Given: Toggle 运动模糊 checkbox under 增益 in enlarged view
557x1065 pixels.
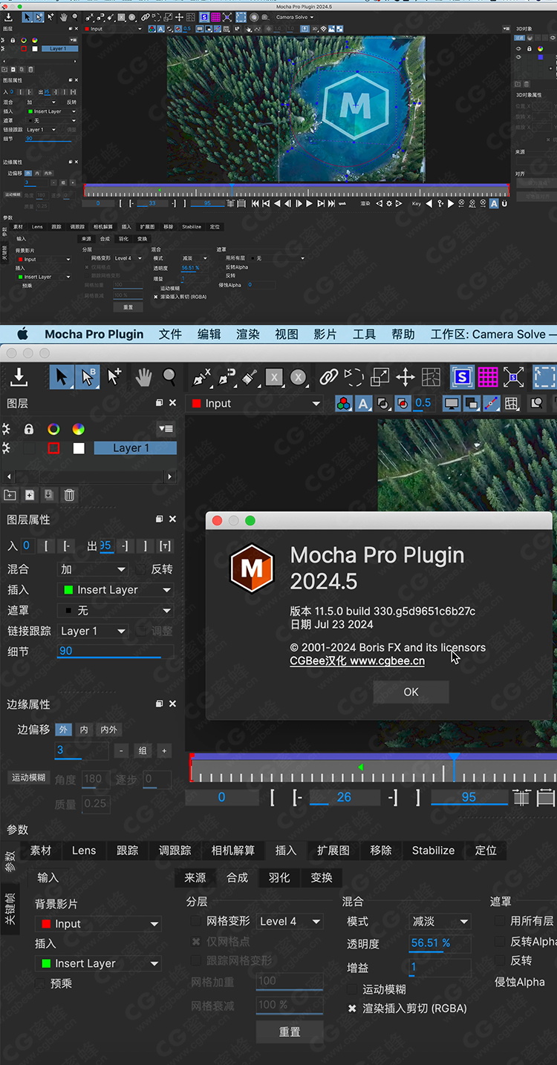Looking at the screenshot, I should (x=352, y=989).
